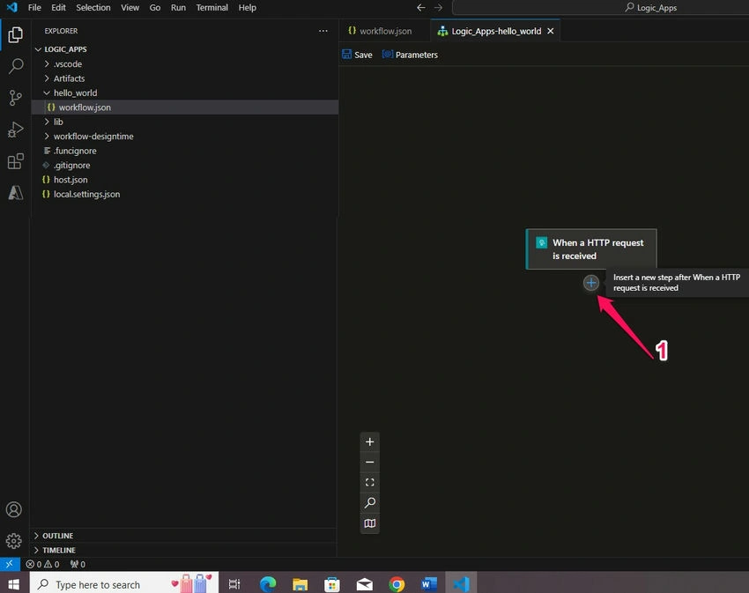The height and width of the screenshot is (593, 749).
Task: Open the Terminal menu
Action: (x=212, y=8)
